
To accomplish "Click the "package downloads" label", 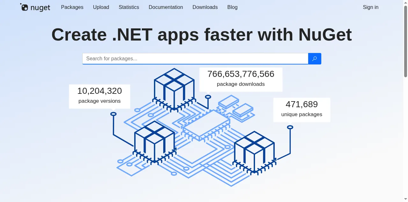I will (x=241, y=84).
